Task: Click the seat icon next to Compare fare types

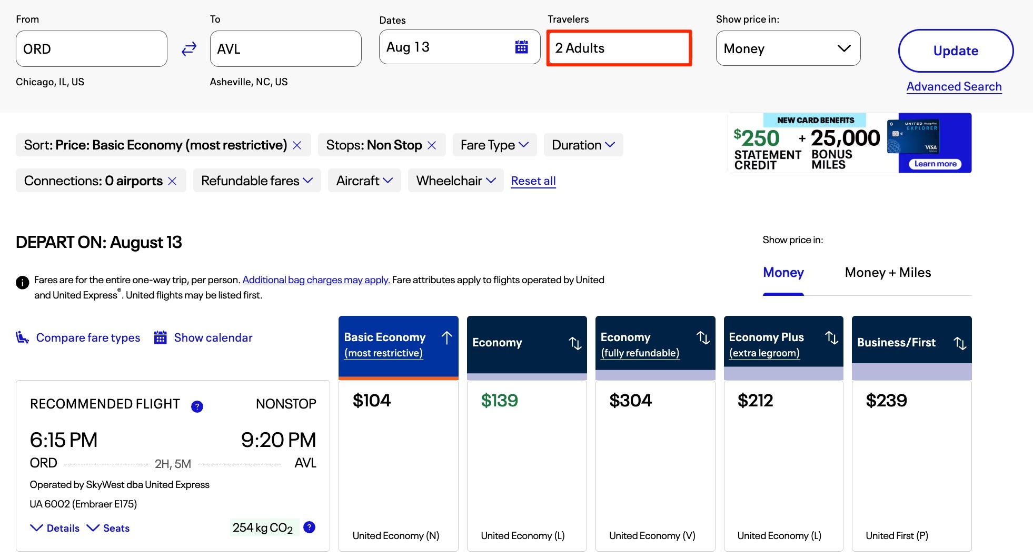Action: (22, 337)
